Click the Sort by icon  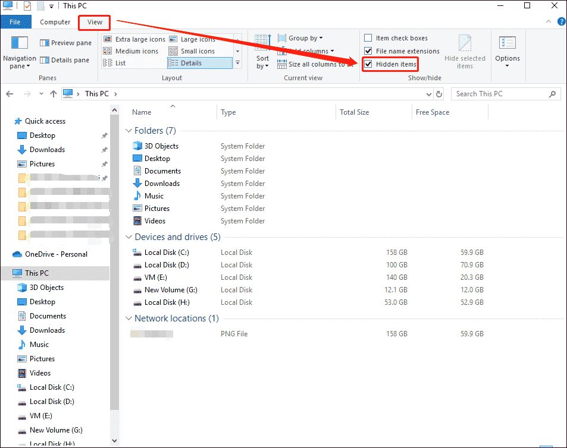[x=262, y=43]
